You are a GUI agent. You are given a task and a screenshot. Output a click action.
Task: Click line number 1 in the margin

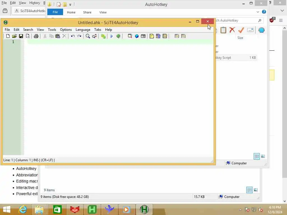pyautogui.click(x=13, y=42)
